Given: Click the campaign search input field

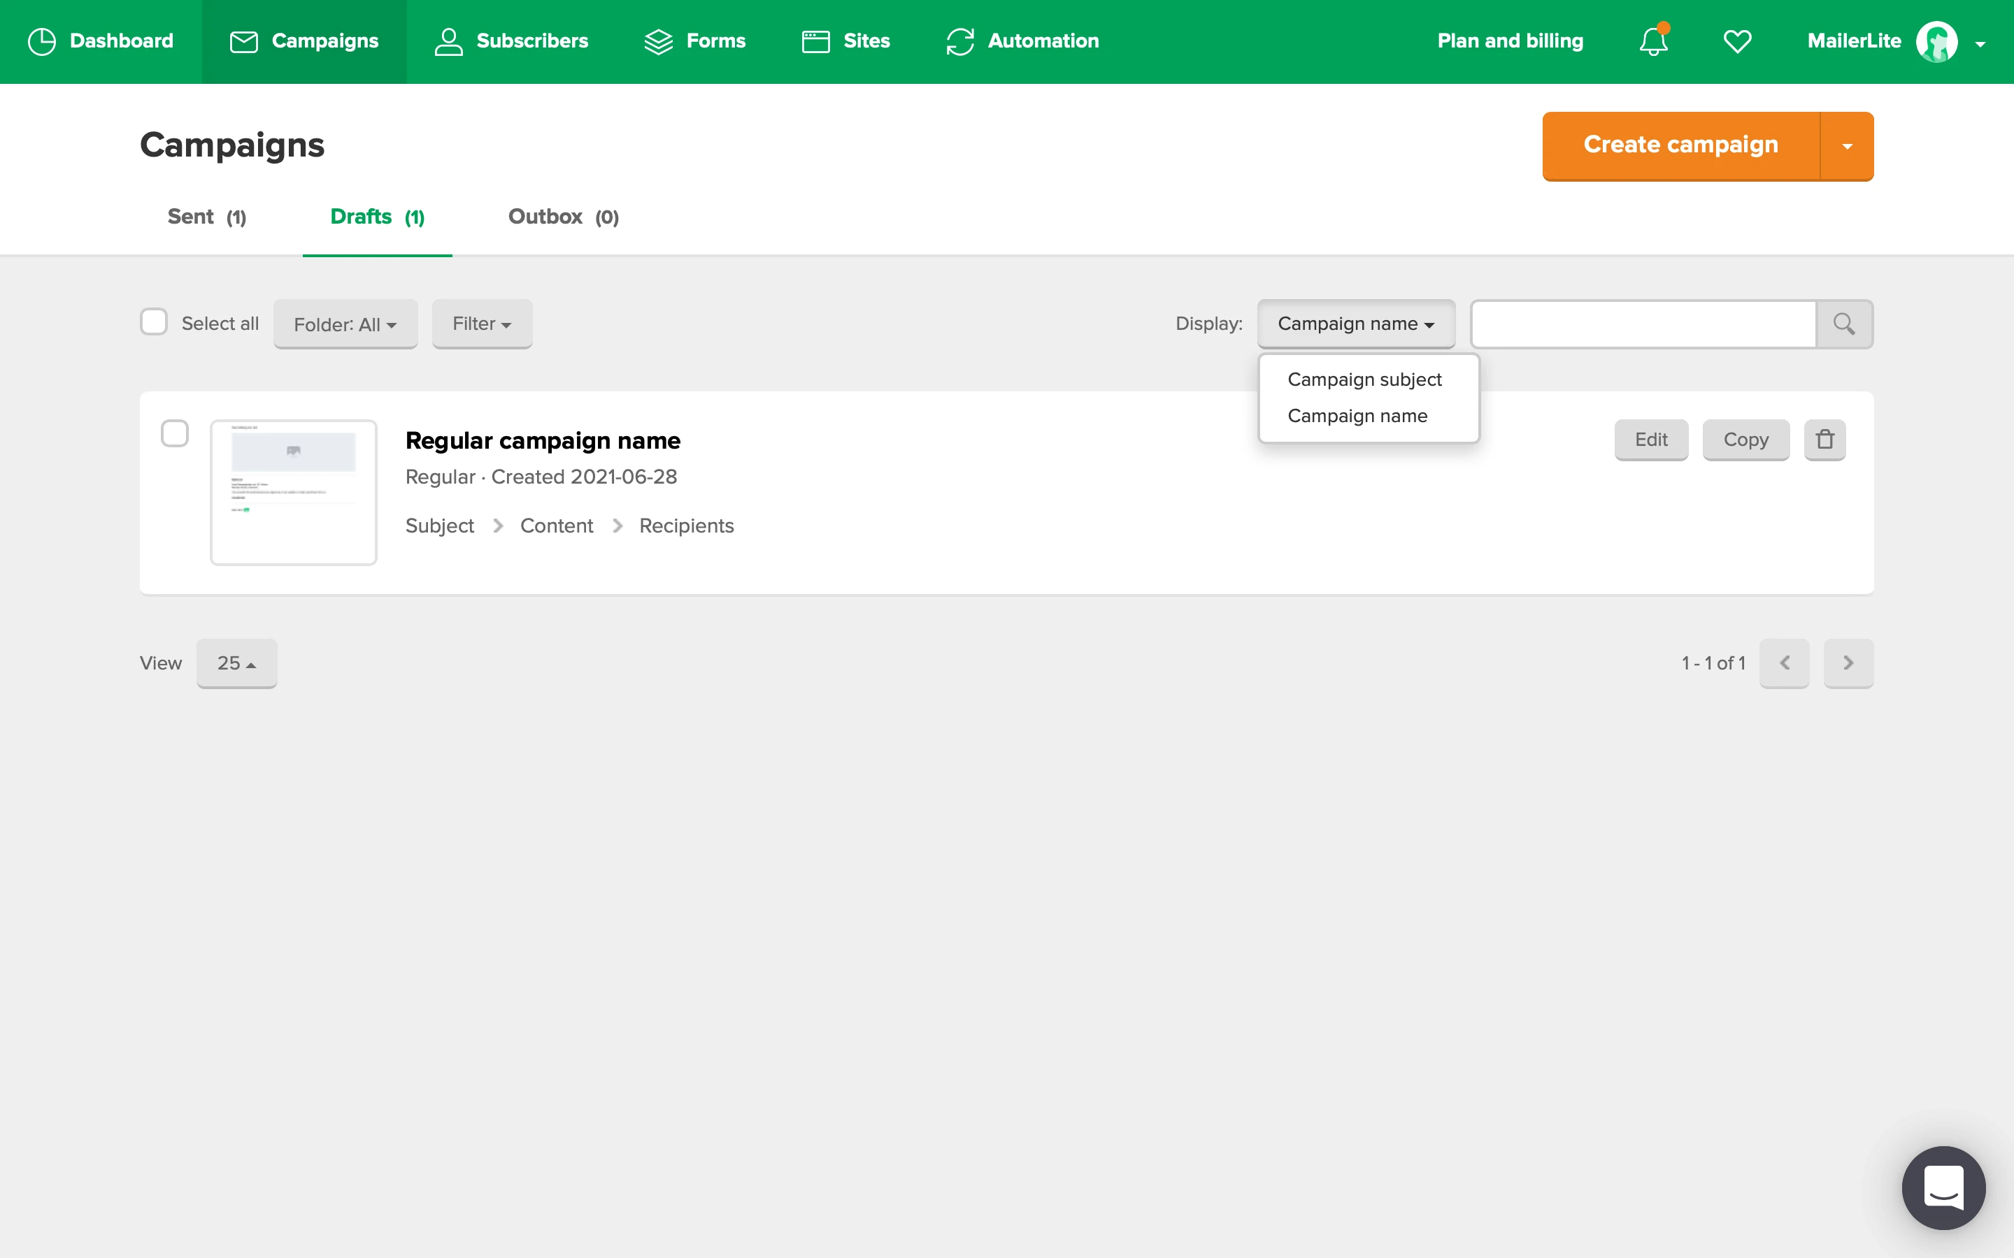Looking at the screenshot, I should (1643, 324).
